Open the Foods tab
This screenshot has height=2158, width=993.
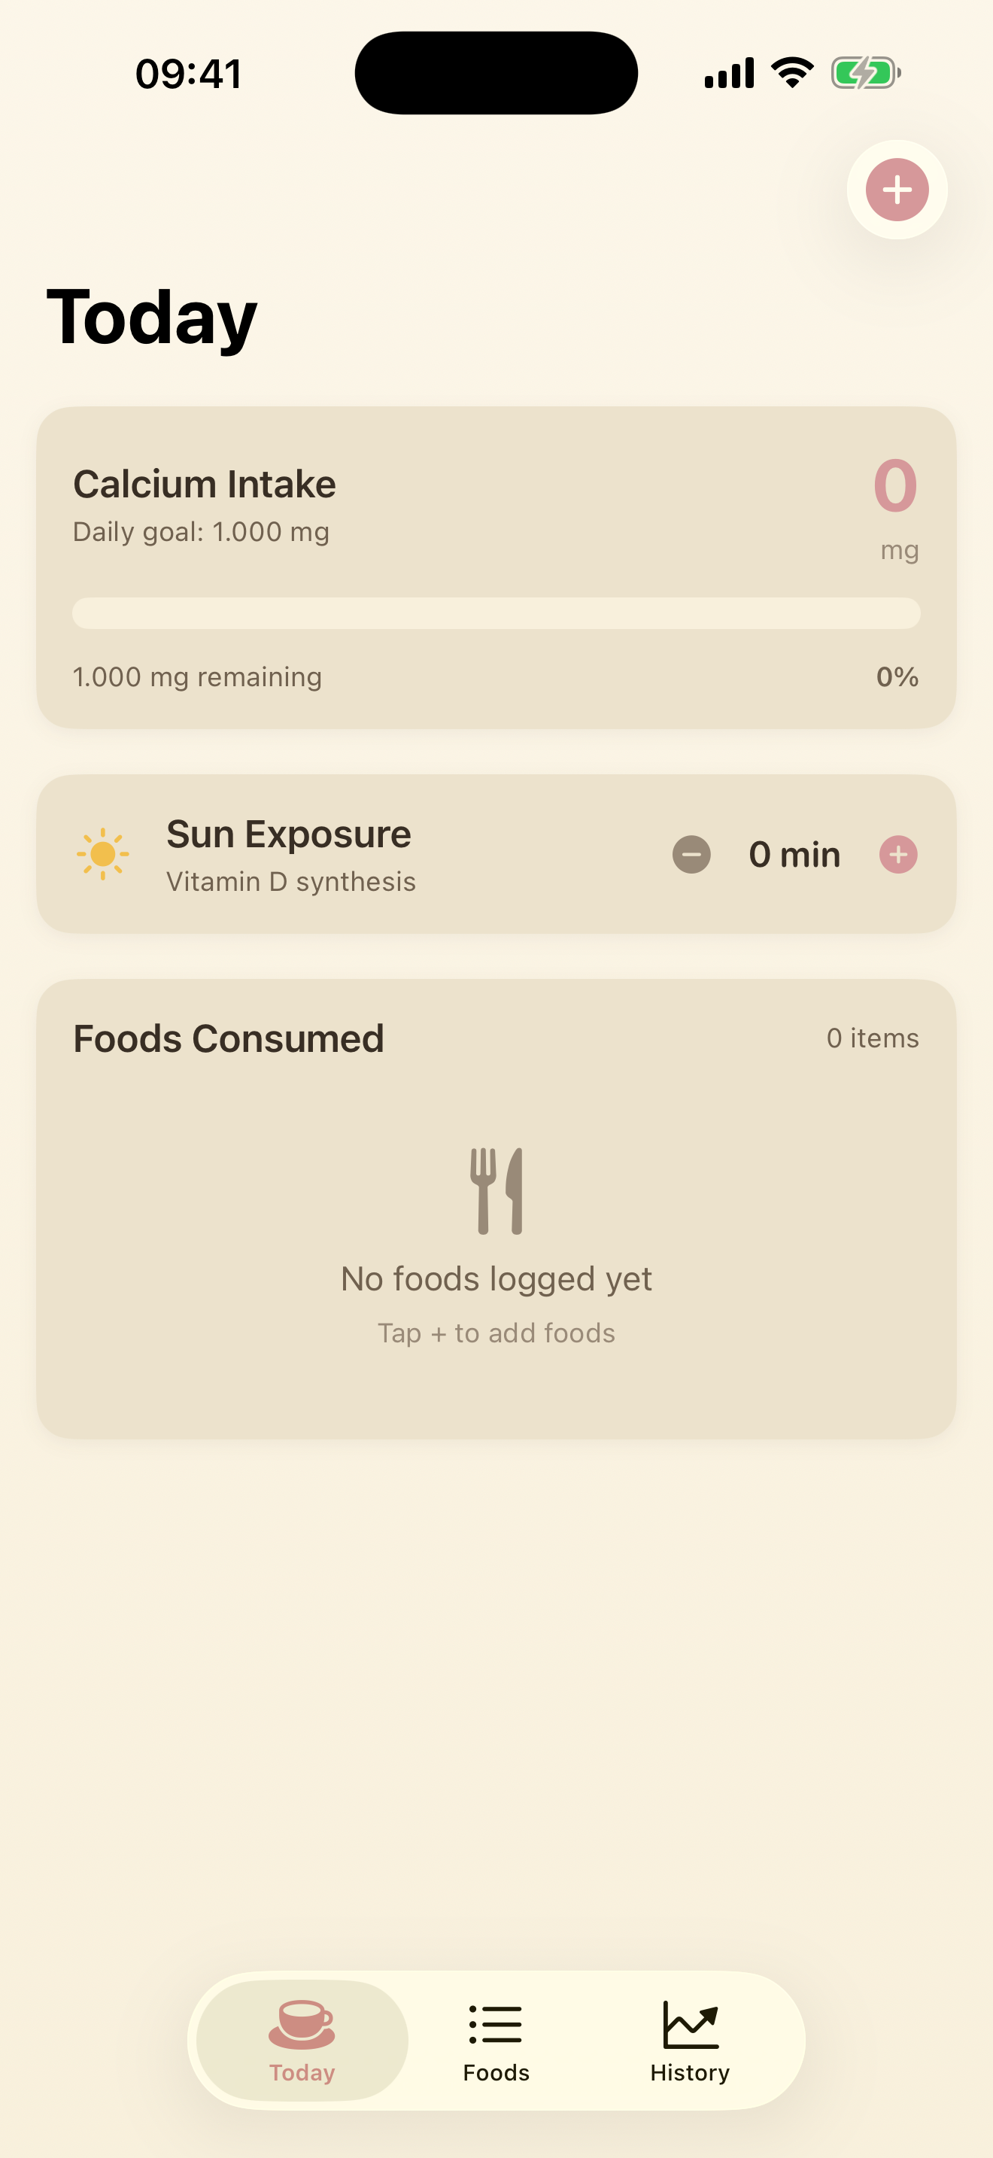tap(496, 2041)
